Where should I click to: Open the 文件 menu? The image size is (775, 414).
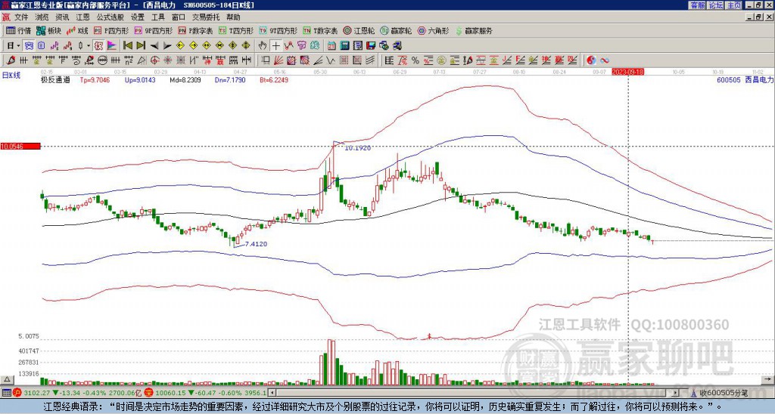21,17
